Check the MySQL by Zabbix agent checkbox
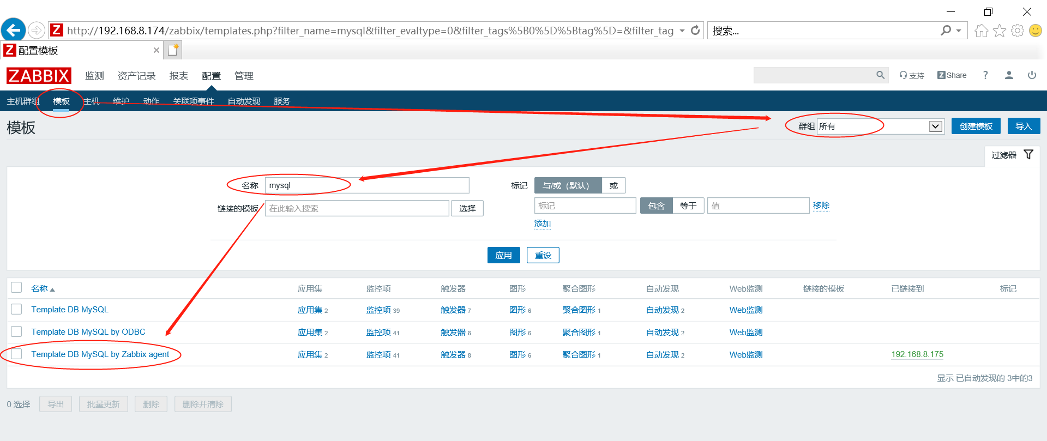 [x=16, y=354]
